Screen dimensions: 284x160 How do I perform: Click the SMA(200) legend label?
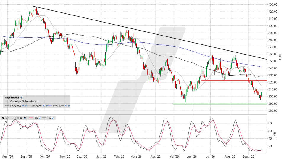click(58, 105)
